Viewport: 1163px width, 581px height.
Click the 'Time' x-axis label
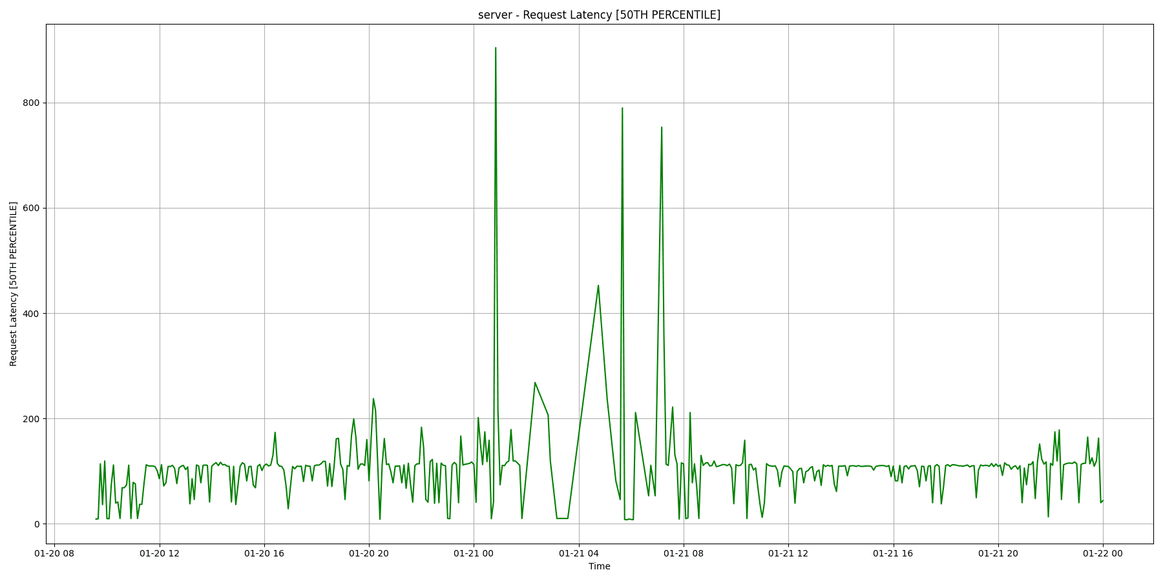[x=599, y=566]
